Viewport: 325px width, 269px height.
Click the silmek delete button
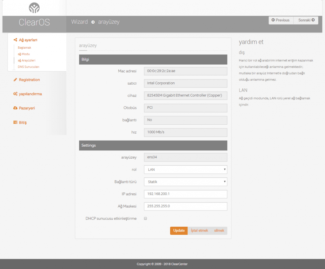click(x=219, y=231)
